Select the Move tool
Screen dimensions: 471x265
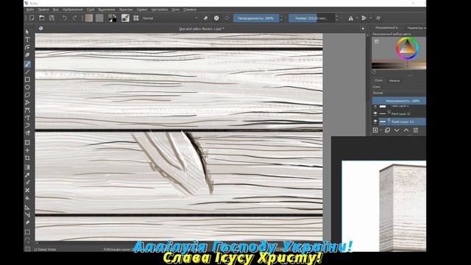coord(27,150)
